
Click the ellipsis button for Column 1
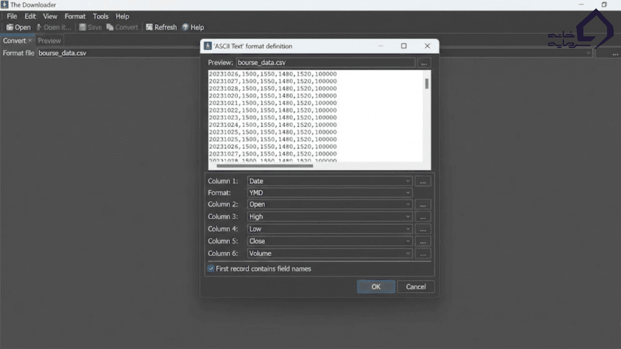424,181
